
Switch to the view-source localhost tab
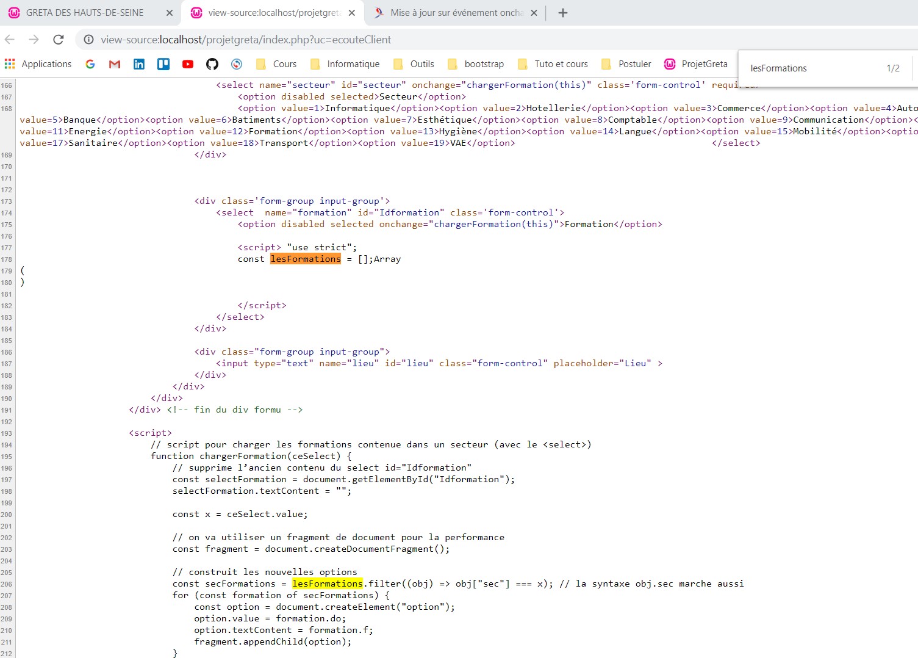coord(273,13)
